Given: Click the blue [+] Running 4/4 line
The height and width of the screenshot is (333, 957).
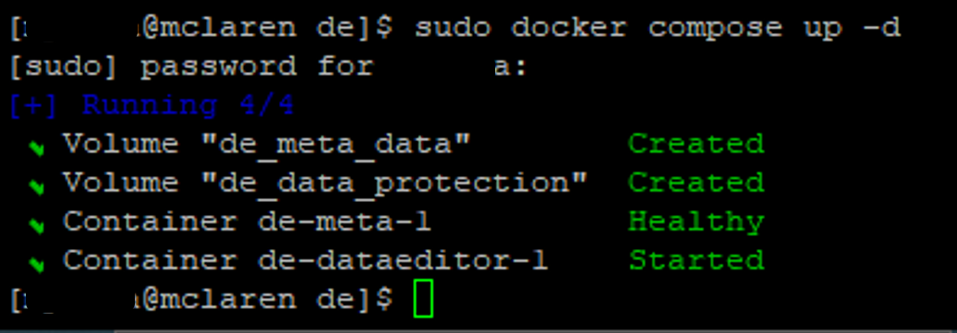Looking at the screenshot, I should (151, 105).
